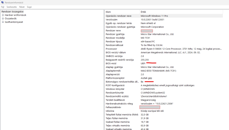Click the 63,9 GB virtual memory value
The height and width of the screenshot is (130, 229).
[x=145, y=125]
